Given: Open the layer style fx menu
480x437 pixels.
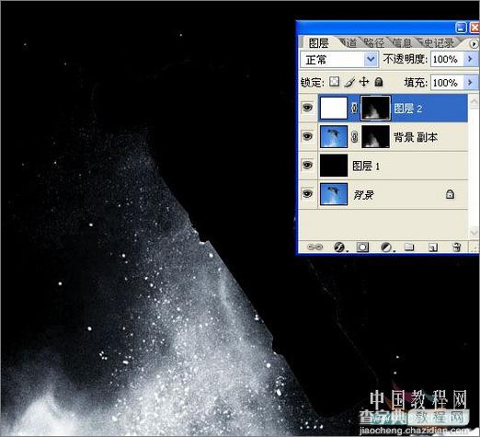Looking at the screenshot, I should [x=339, y=247].
